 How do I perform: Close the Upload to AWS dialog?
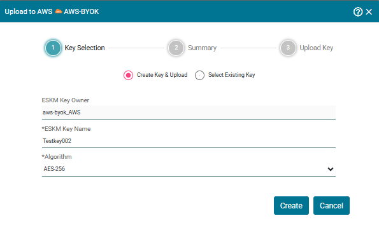(369, 12)
